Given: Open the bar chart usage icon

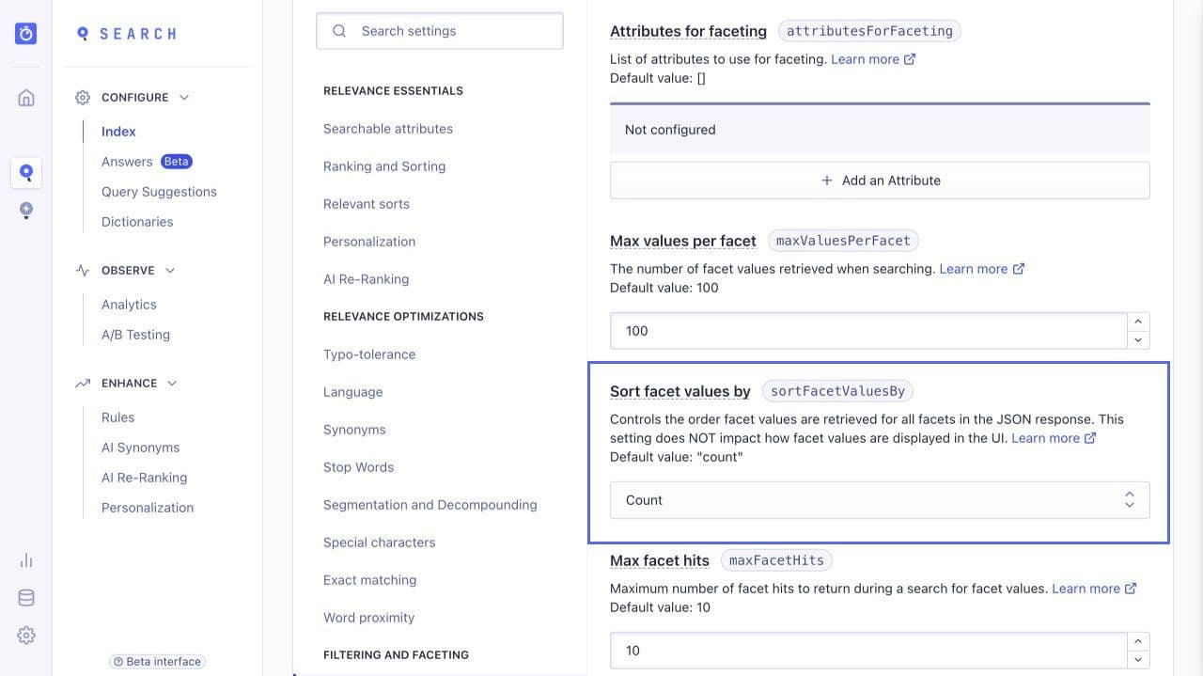Looking at the screenshot, I should pos(26,560).
